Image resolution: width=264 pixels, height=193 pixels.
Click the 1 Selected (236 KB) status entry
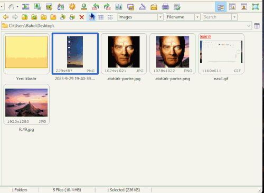pos(124,190)
